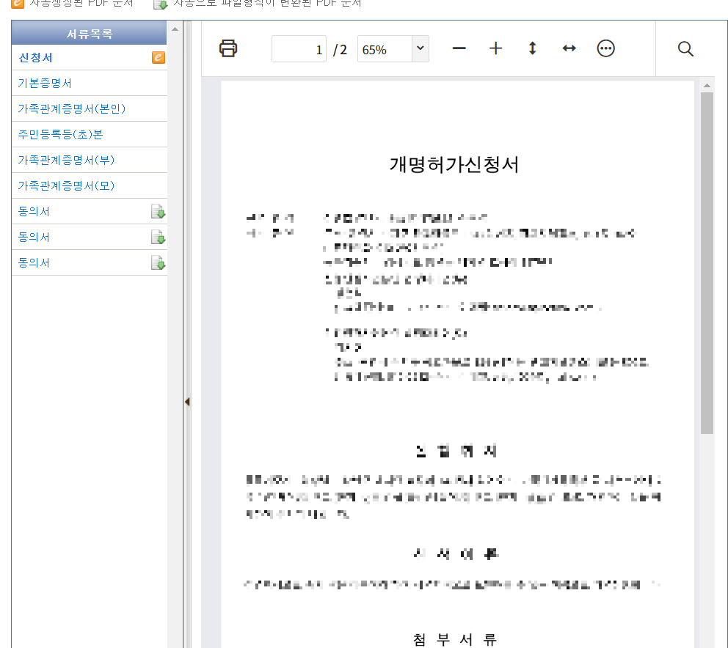
Task: Click the total page count /2 text
Action: coord(340,49)
